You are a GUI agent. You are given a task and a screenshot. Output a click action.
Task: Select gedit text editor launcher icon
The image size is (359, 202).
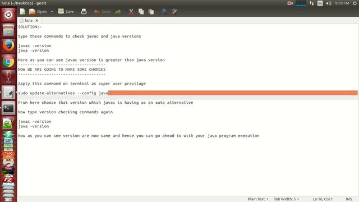click(x=8, y=92)
